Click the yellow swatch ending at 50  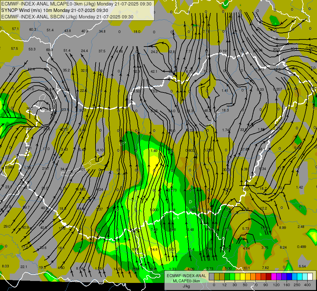point(243,276)
